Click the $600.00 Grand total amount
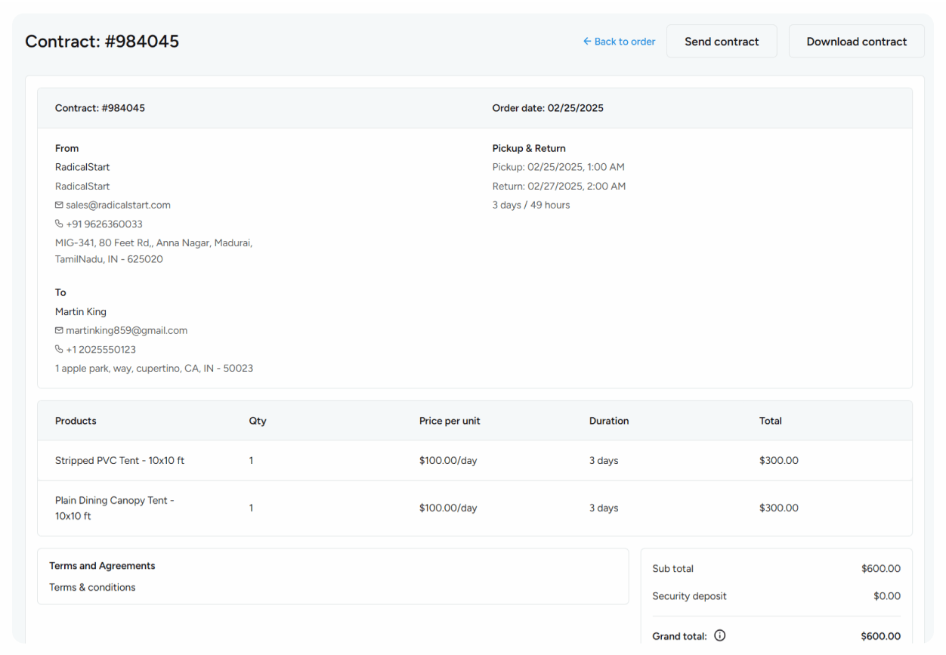This screenshot has width=946, height=655. 880,636
